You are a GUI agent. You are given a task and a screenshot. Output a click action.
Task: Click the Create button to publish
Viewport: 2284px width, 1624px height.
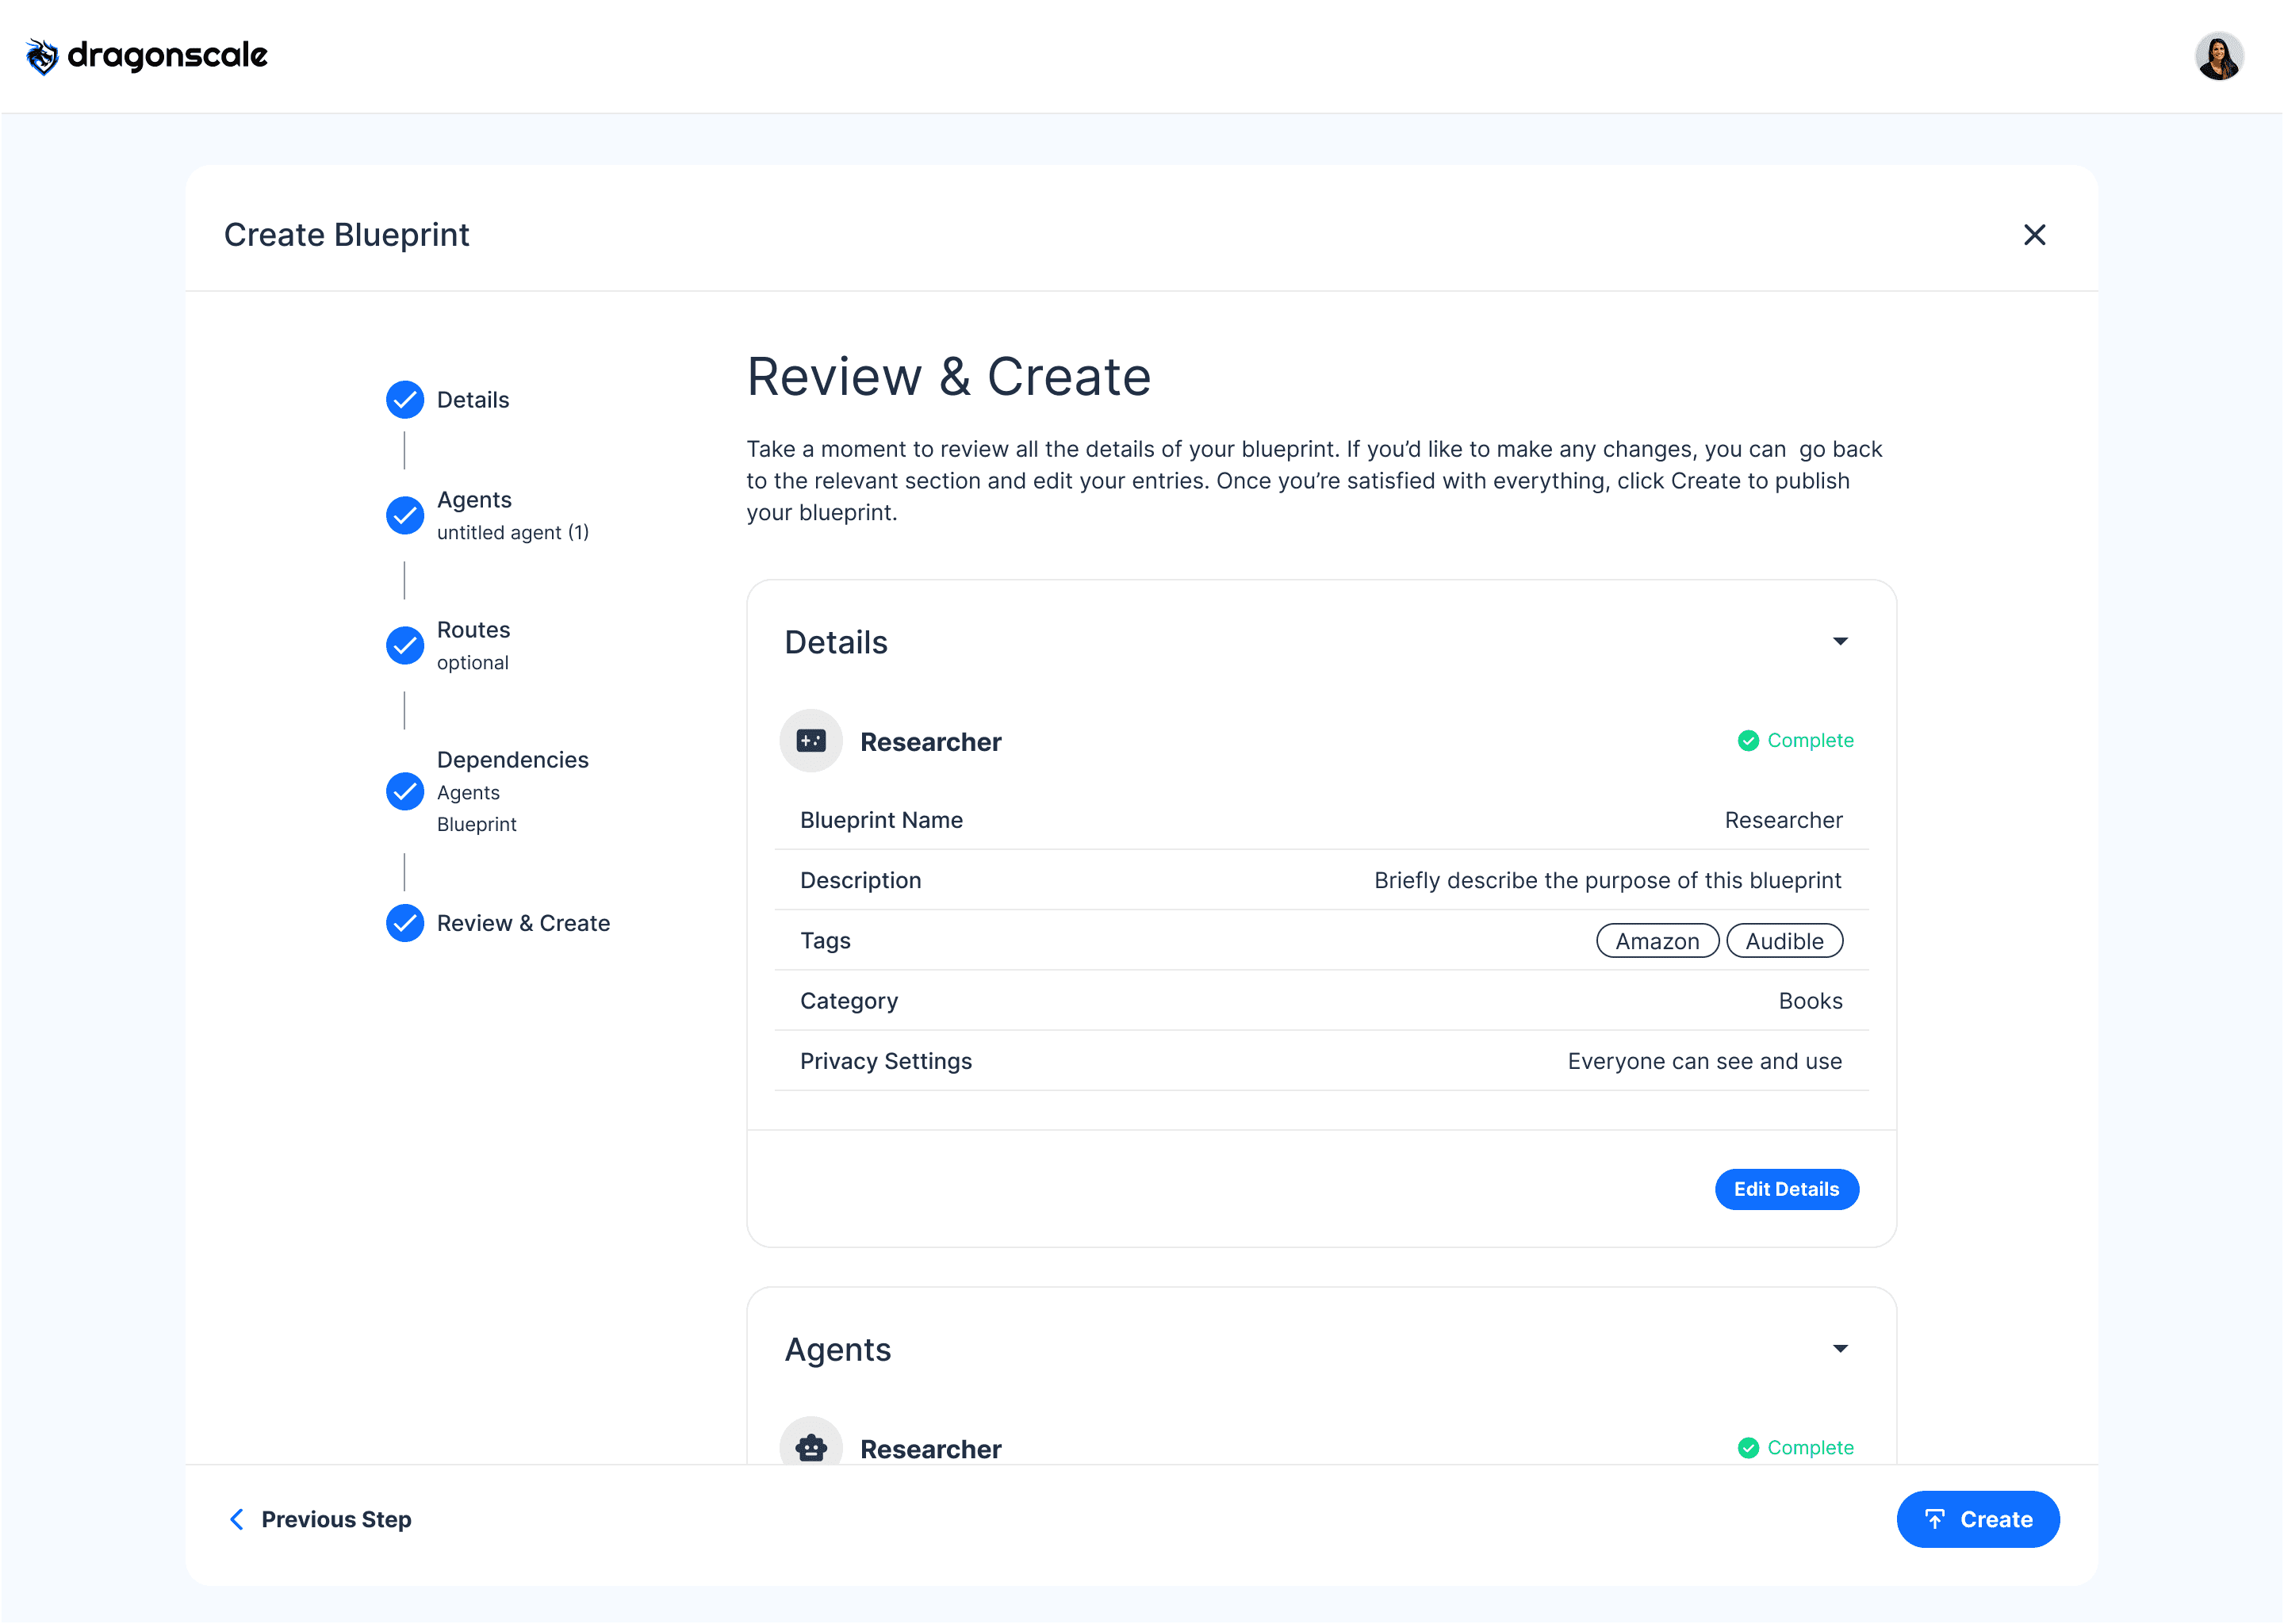tap(1977, 1520)
